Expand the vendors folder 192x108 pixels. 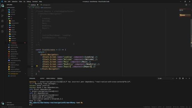[x=13, y=38]
